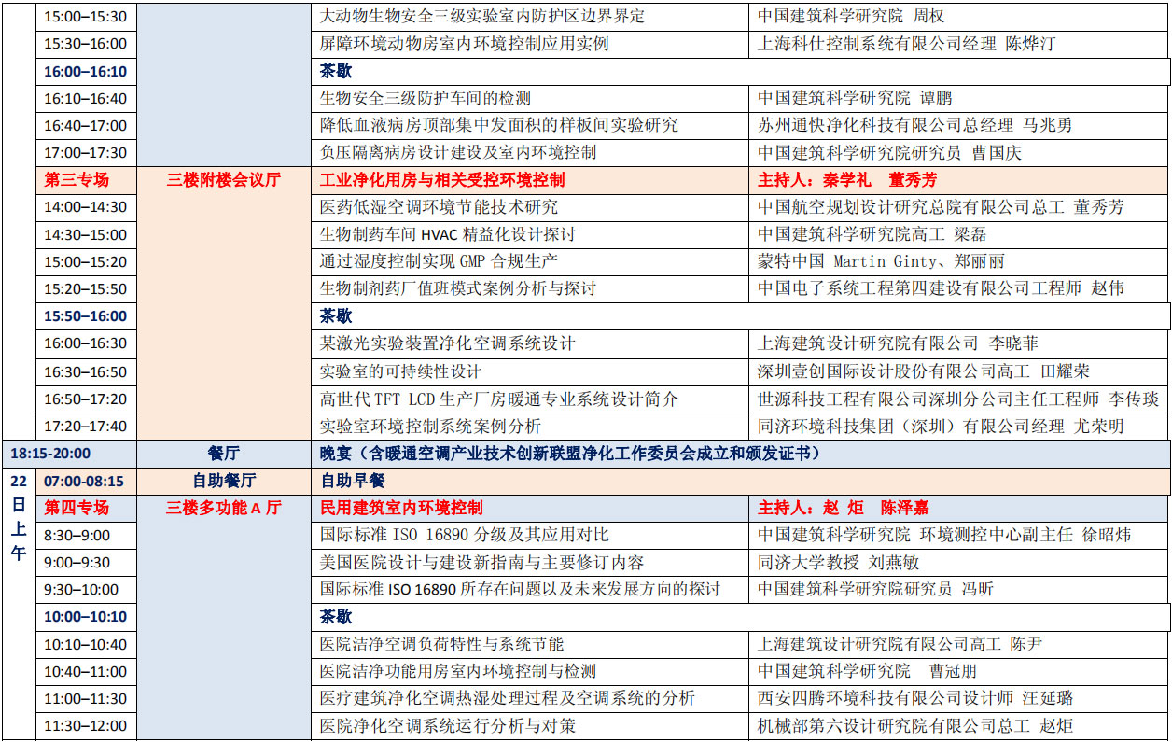This screenshot has width=1172, height=742.
Task: Click speaker 机械部第六设计研究院有限公司总工 赵炬
Action: tap(915, 725)
